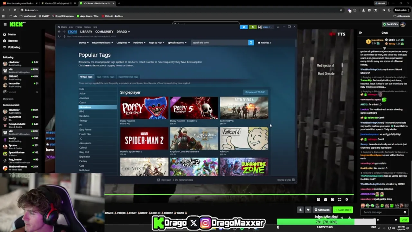Open Friends menu in Steam
This screenshot has height=232, width=412.
(79, 27)
